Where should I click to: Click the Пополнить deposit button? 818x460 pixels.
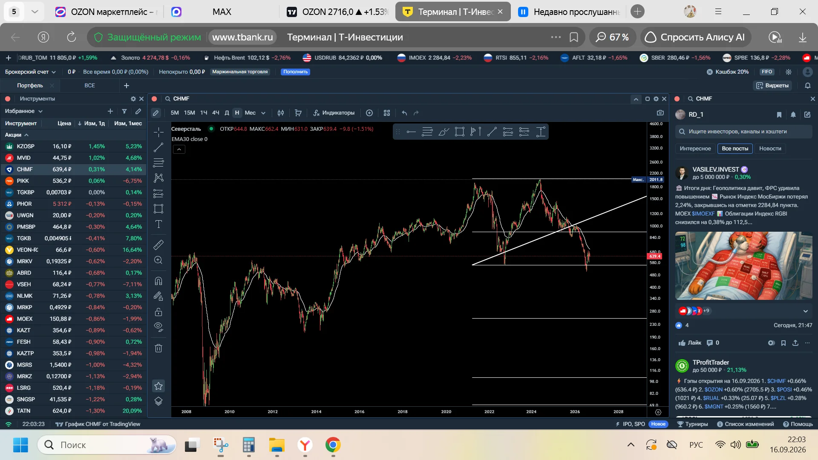295,72
